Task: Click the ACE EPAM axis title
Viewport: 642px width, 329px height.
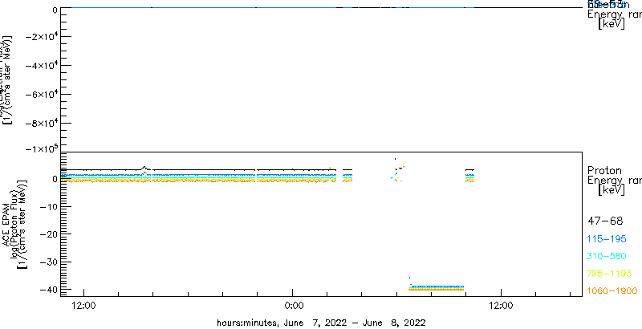Action: pyautogui.click(x=7, y=224)
